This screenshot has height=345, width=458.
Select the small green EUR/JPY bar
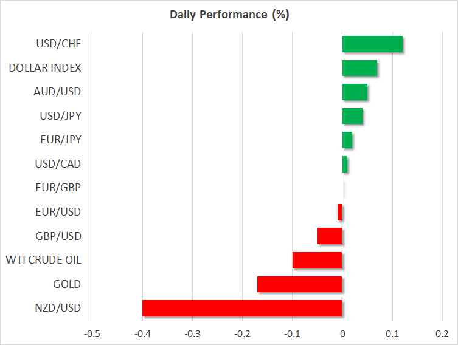pyautogui.click(x=347, y=140)
